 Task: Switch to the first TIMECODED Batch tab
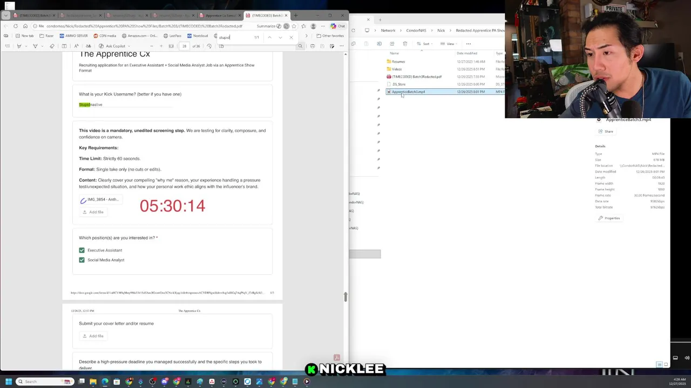(x=36, y=15)
